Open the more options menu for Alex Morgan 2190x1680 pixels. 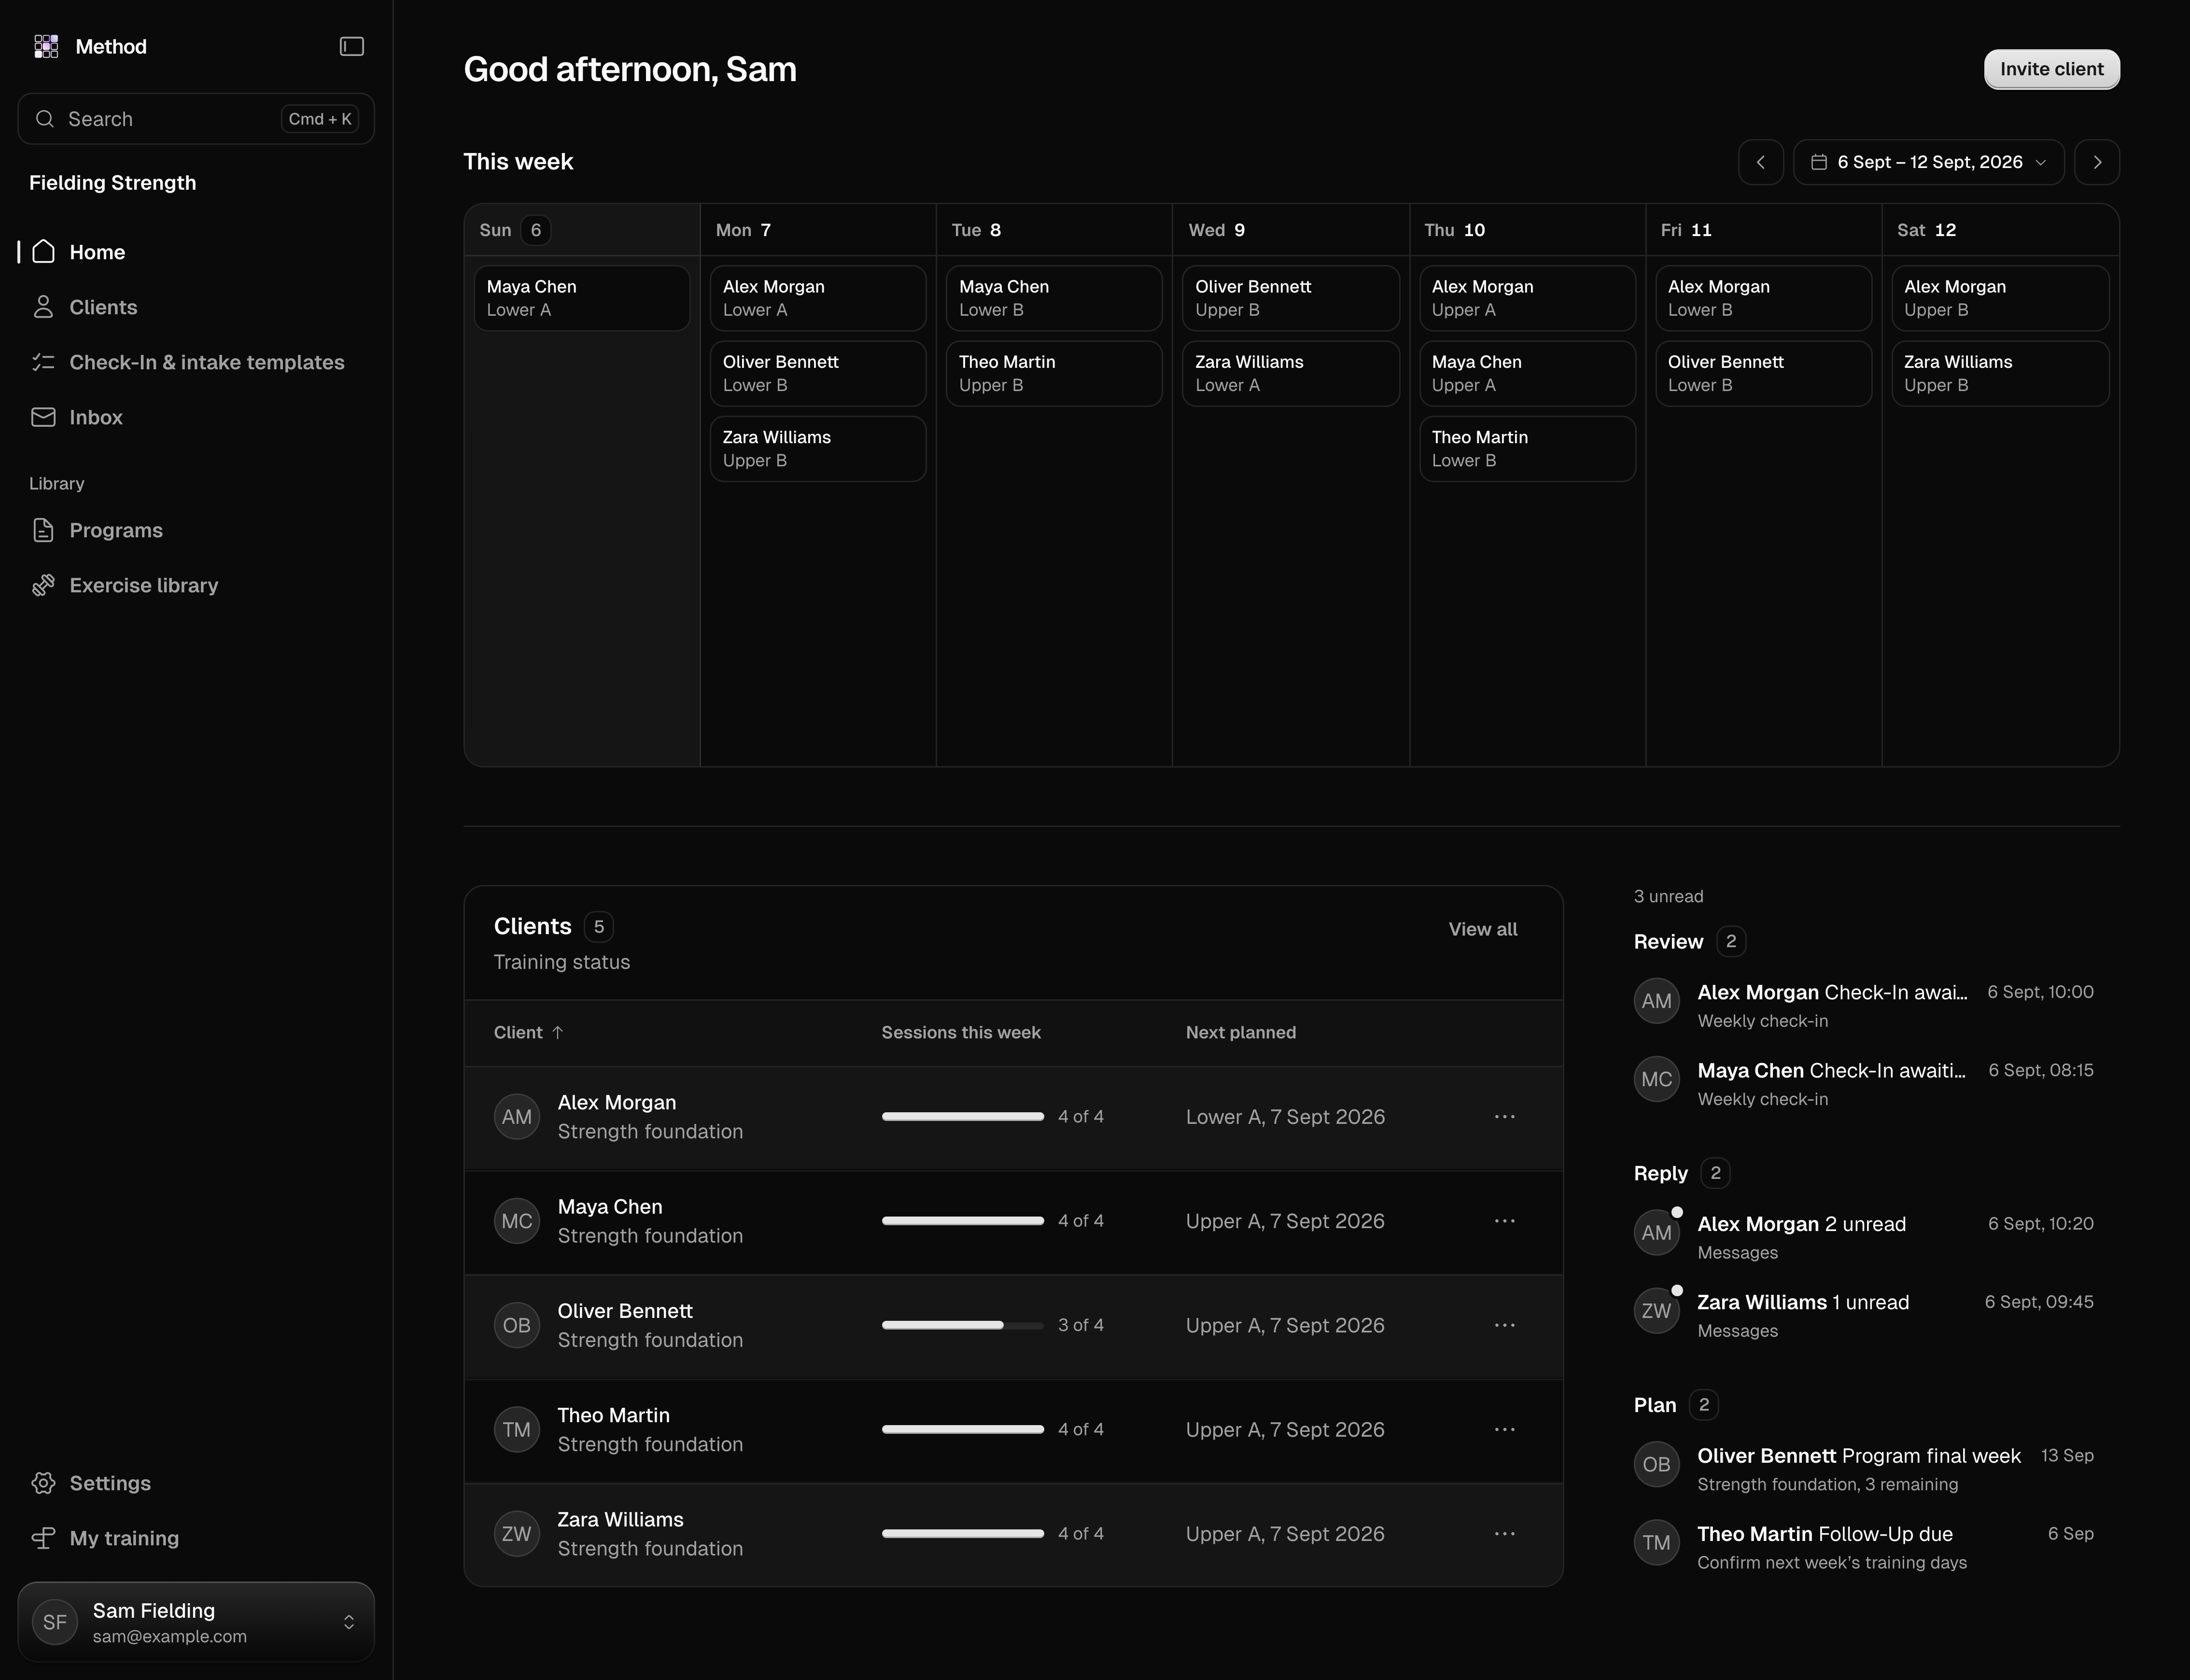pos(1504,1117)
